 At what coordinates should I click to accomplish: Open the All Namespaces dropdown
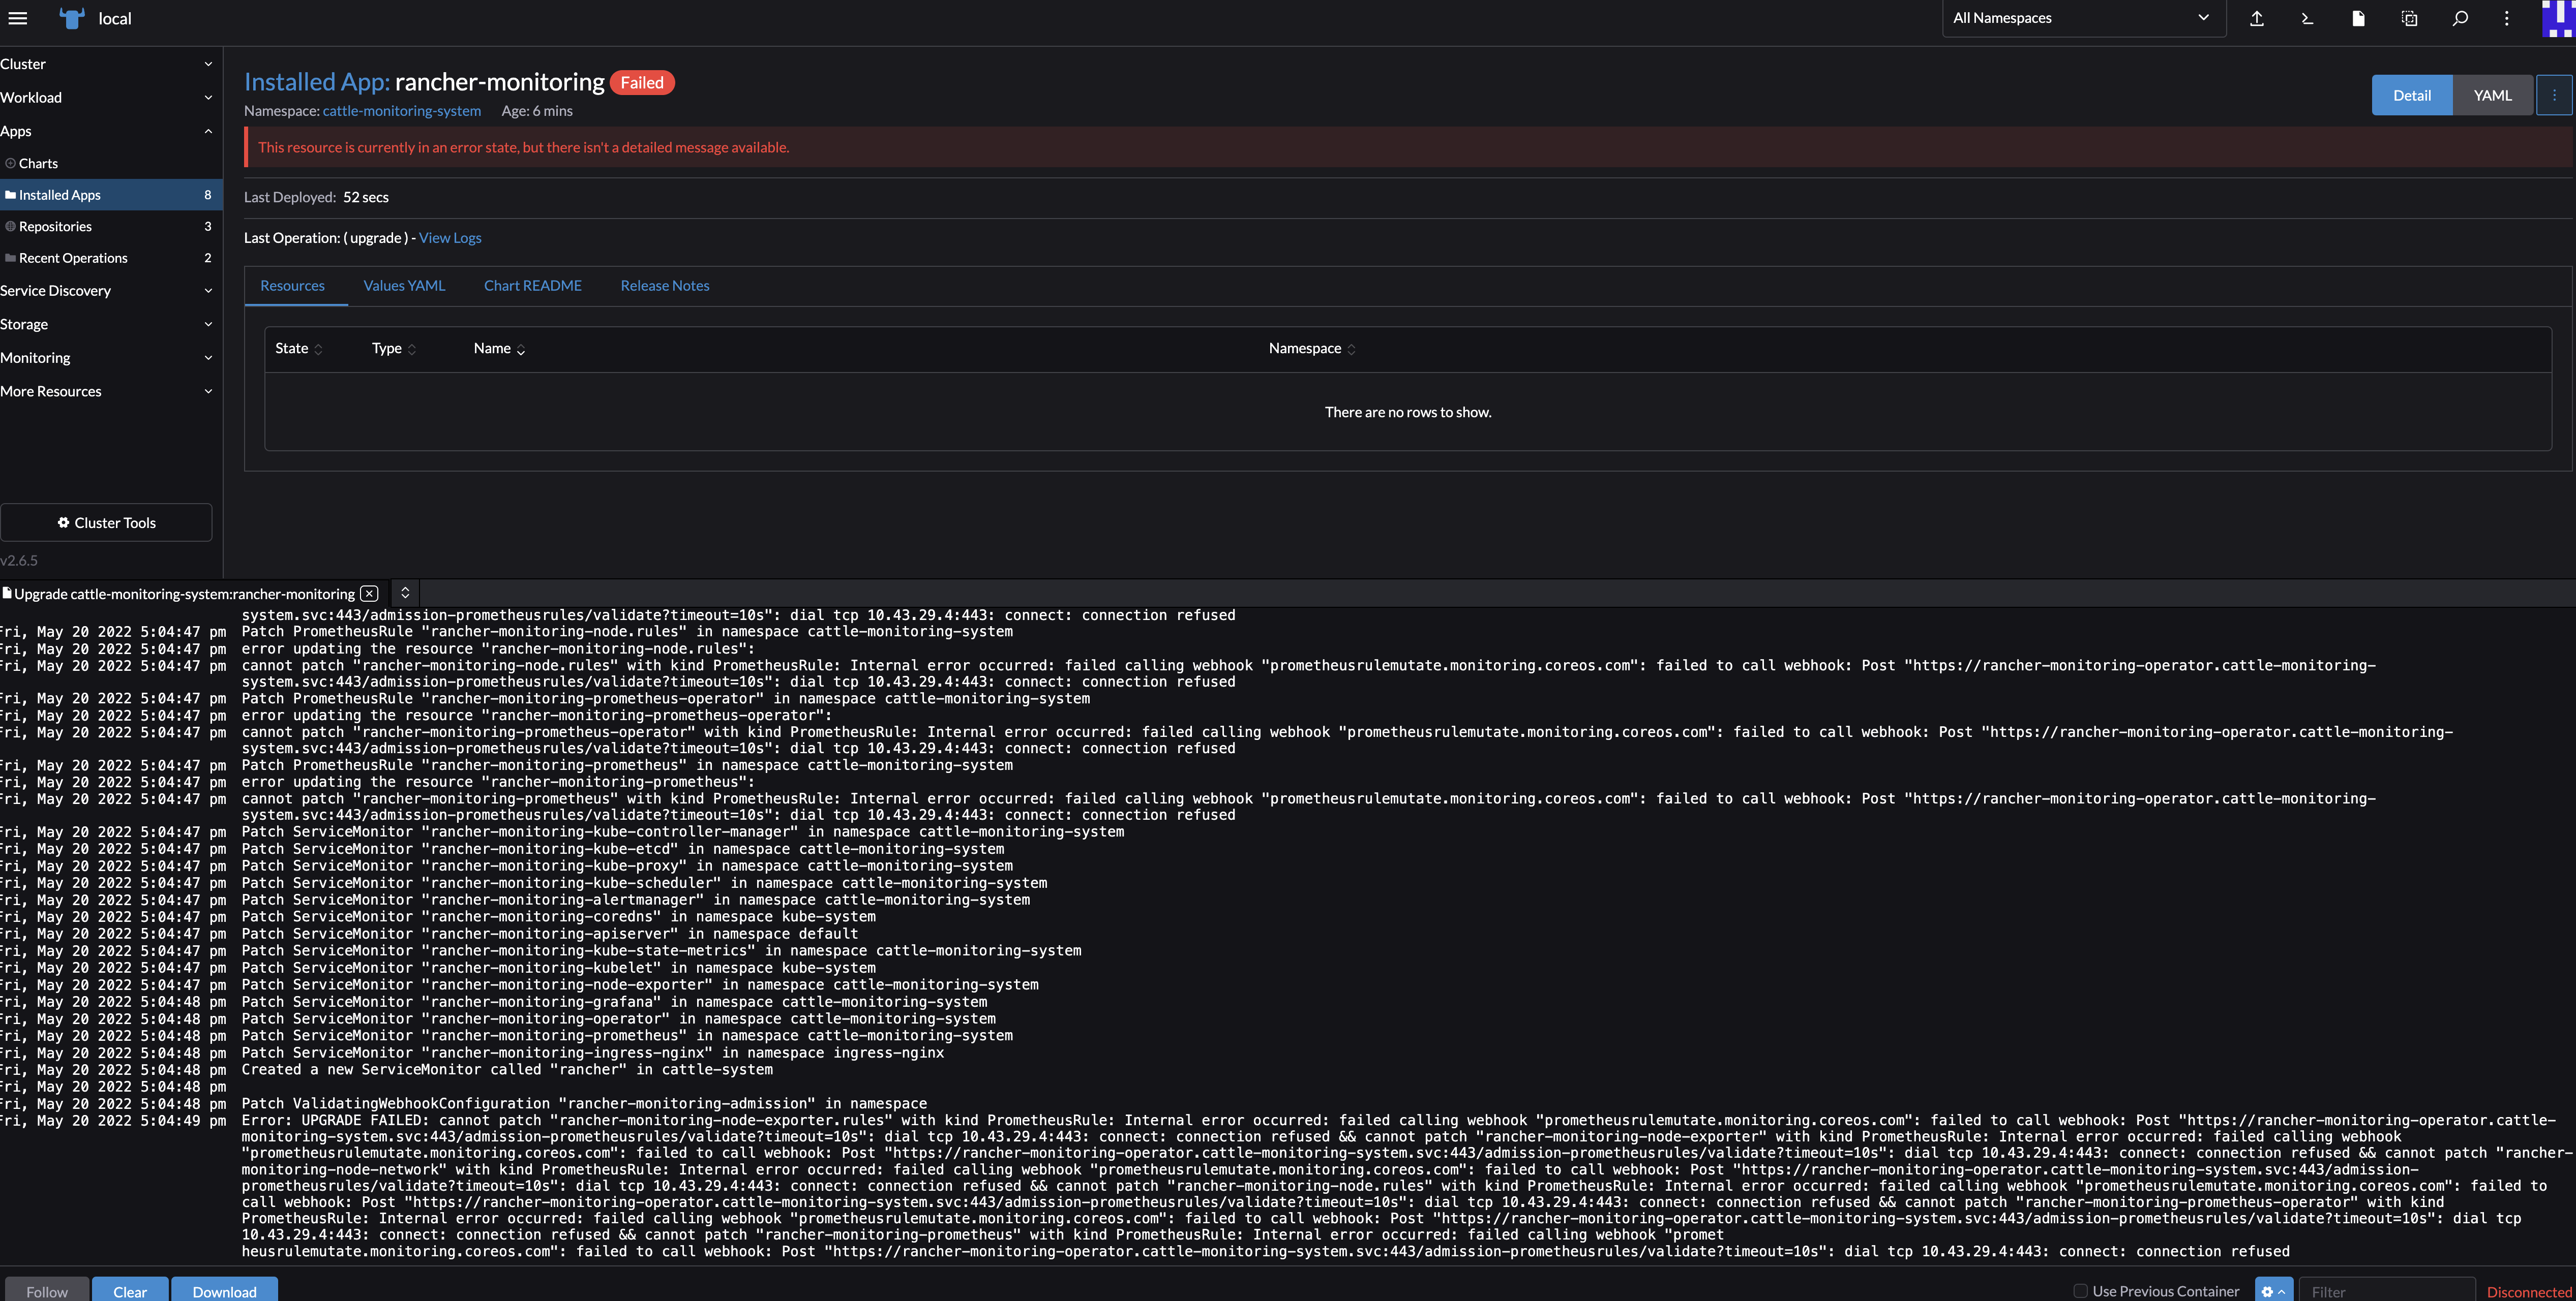pyautogui.click(x=2083, y=18)
